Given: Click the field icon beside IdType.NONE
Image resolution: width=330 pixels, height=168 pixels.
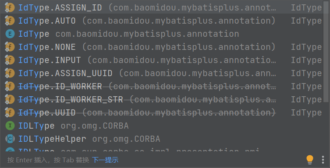Looking at the screenshot, I should click(10, 47).
